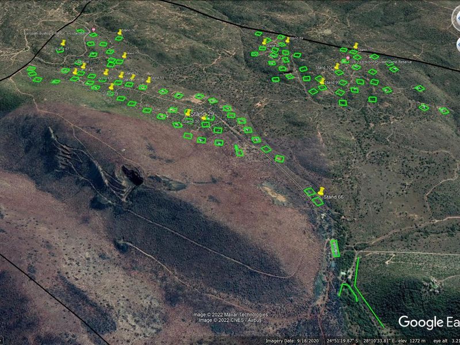Open the Stand 89 placemark pin
Viewport: 460px width, 345px height.
pyautogui.click(x=287, y=40)
